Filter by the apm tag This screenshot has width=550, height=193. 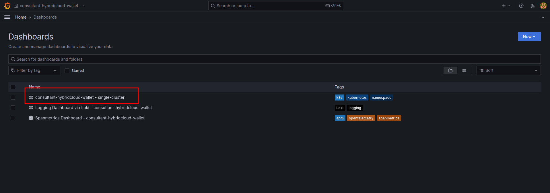(x=340, y=118)
